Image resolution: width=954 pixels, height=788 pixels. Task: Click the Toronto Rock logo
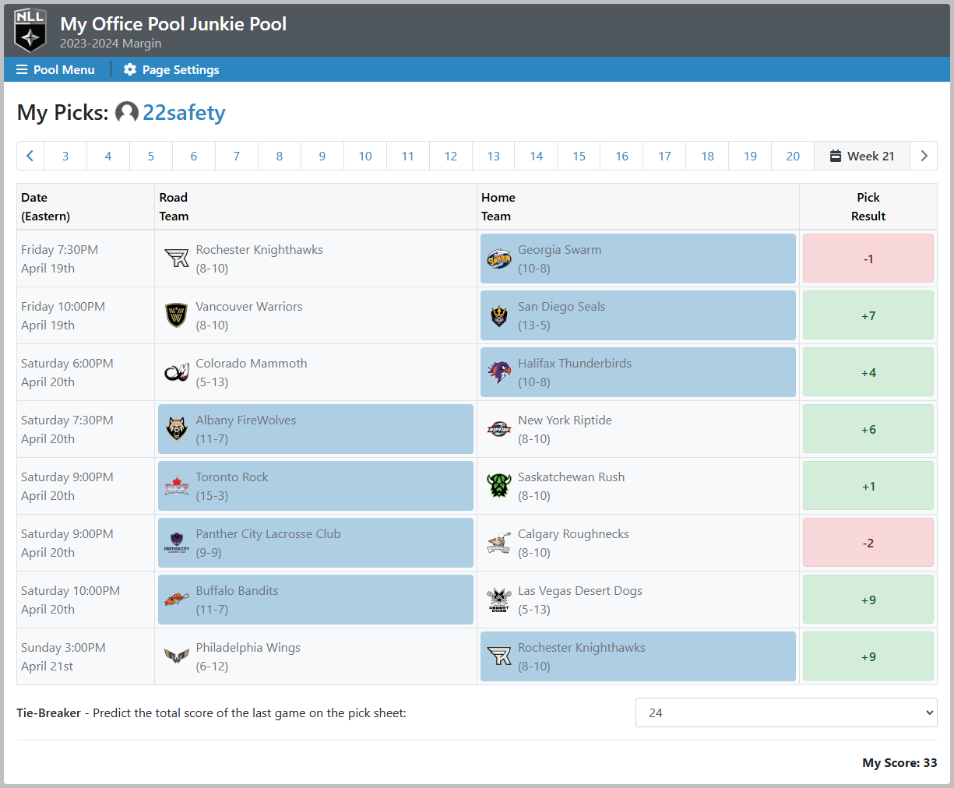coord(177,486)
